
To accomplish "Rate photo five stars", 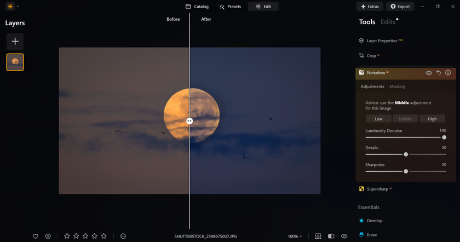I will click(x=104, y=236).
